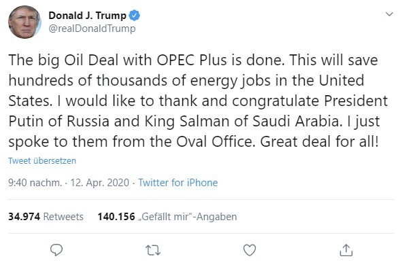Click the reply speech bubble icon

coord(56,249)
